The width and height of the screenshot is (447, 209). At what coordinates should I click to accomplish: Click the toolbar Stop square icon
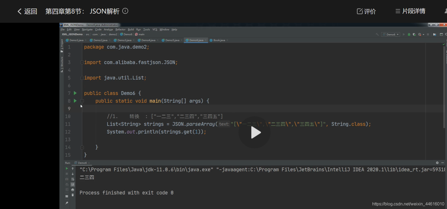coord(428,34)
